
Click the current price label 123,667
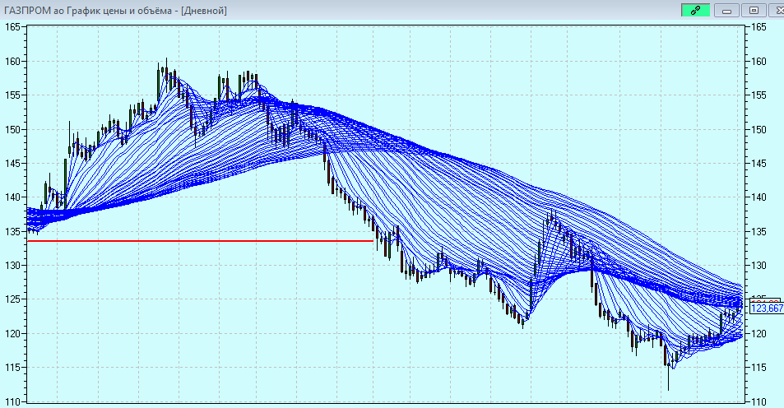(767, 308)
